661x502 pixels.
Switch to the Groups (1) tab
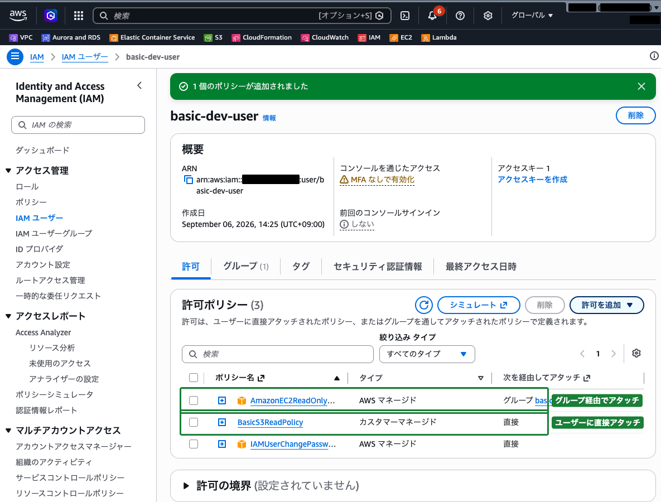[246, 267]
